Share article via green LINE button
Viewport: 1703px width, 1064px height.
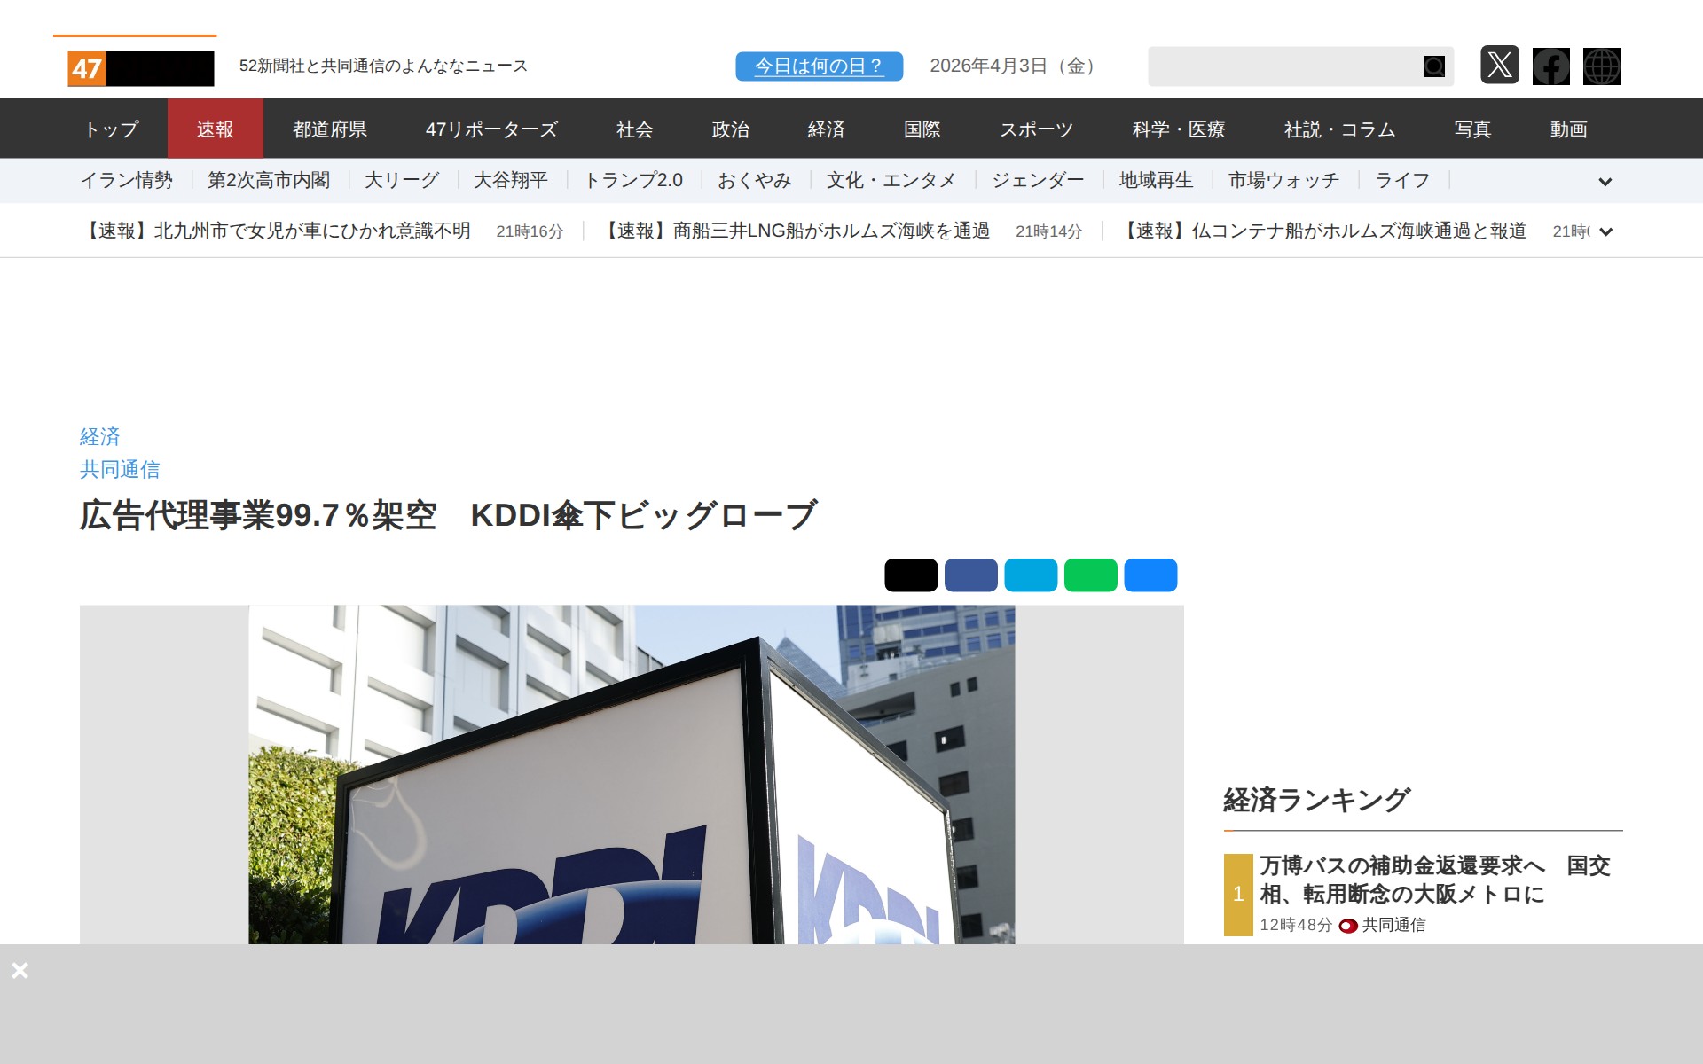pos(1090,575)
